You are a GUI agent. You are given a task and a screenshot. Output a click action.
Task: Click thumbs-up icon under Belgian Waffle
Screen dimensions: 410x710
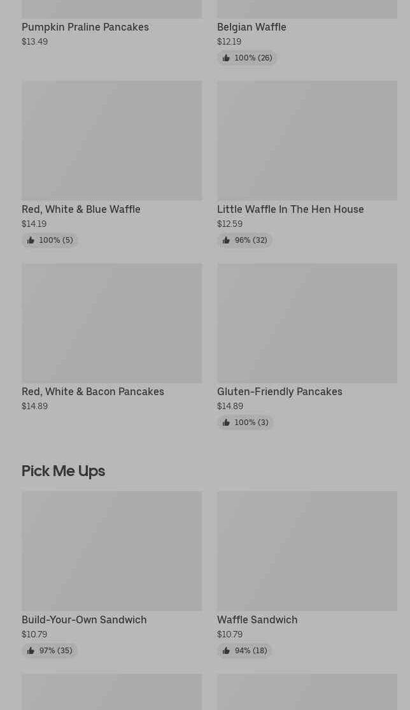pos(226,58)
